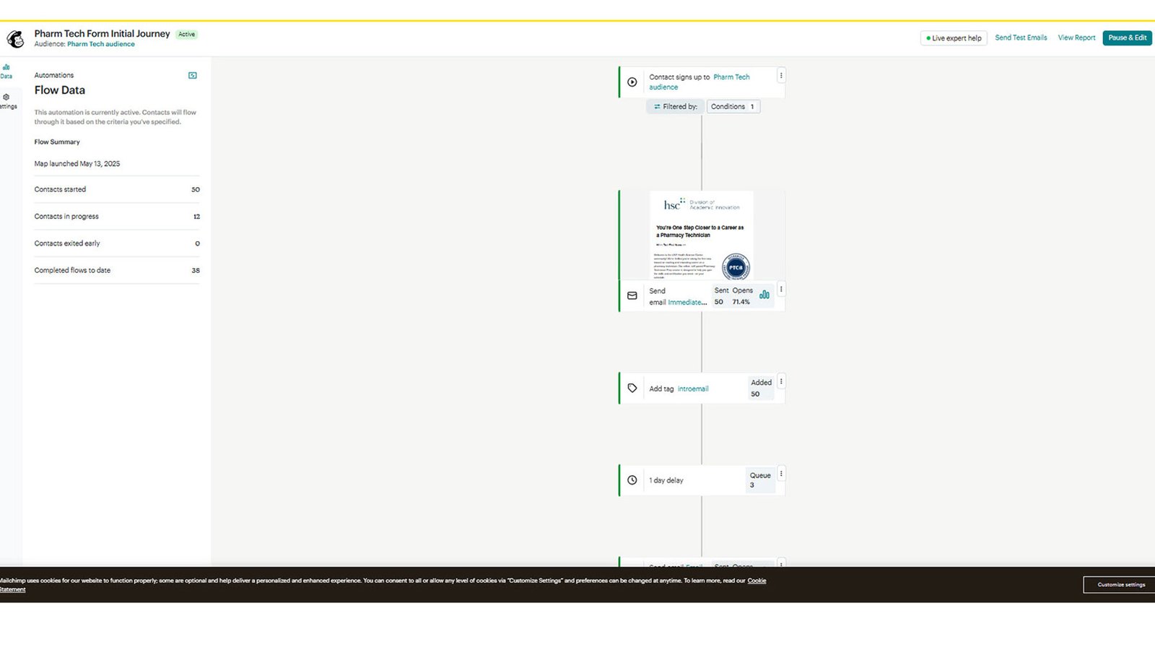The width and height of the screenshot is (1155, 650).
Task: Open options menu for Contact signs up step
Action: 781,75
